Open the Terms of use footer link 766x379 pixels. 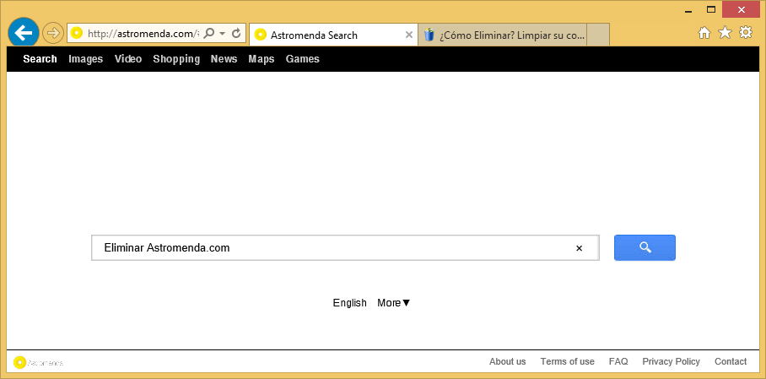click(x=567, y=361)
